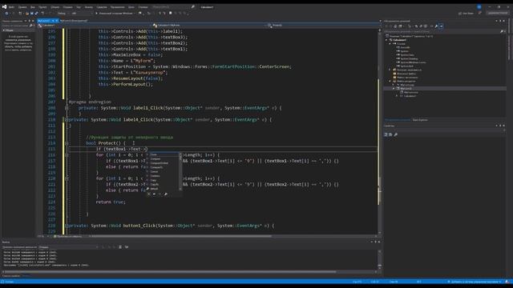Open the Правка menu
The width and height of the screenshot is (513, 288).
click(22, 7)
